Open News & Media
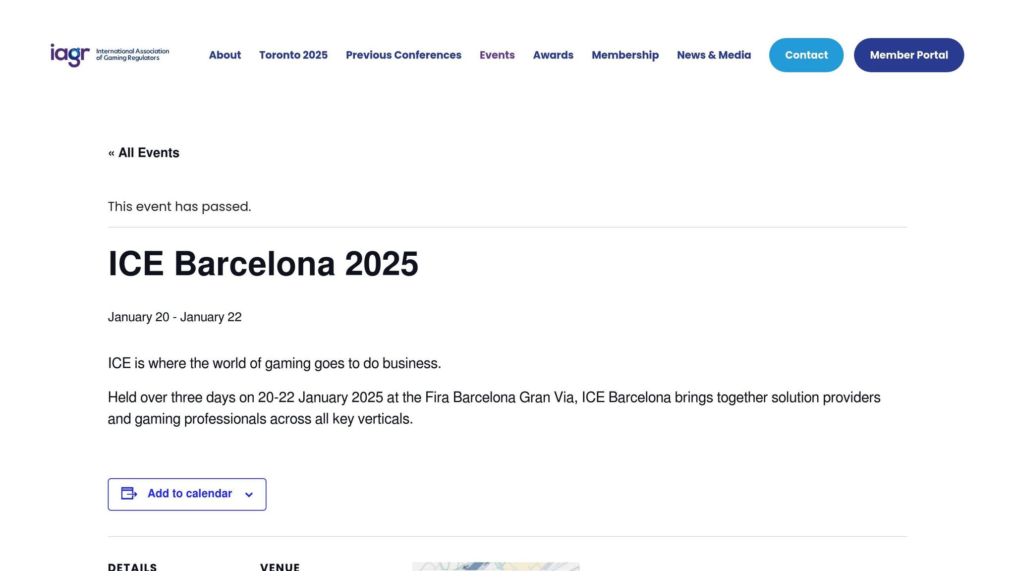 click(x=714, y=55)
